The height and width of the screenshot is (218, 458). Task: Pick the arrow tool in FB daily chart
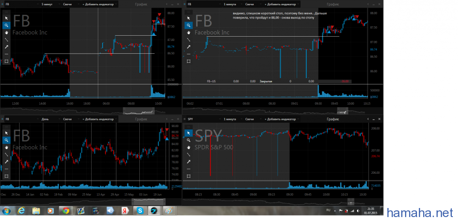6,162
